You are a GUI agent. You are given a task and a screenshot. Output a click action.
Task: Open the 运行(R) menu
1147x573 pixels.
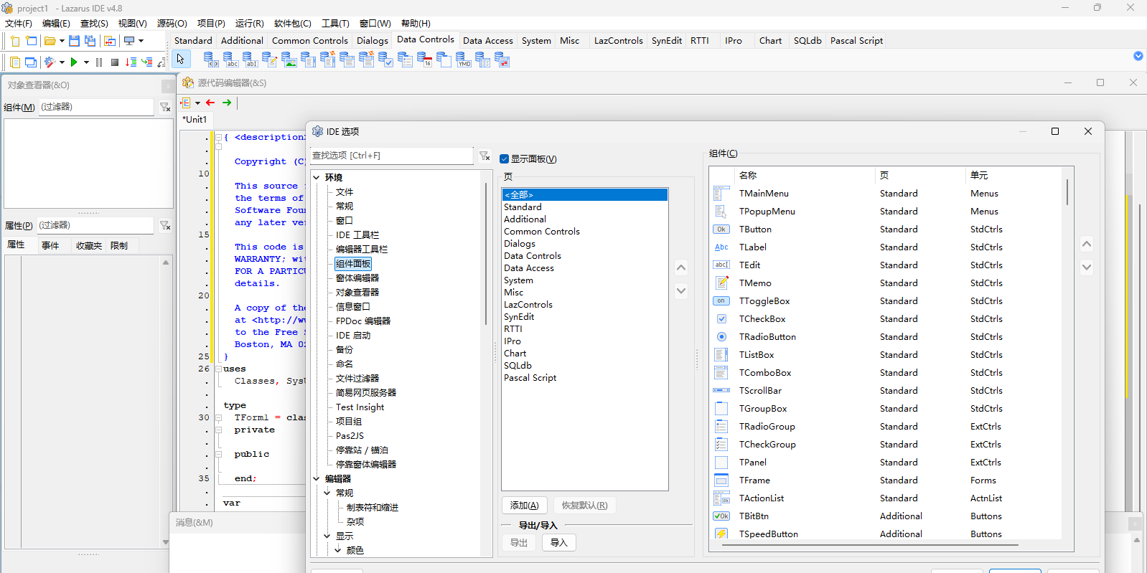click(250, 24)
